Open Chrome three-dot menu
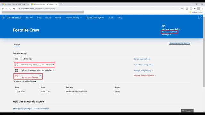 pyautogui.click(x=202, y=9)
